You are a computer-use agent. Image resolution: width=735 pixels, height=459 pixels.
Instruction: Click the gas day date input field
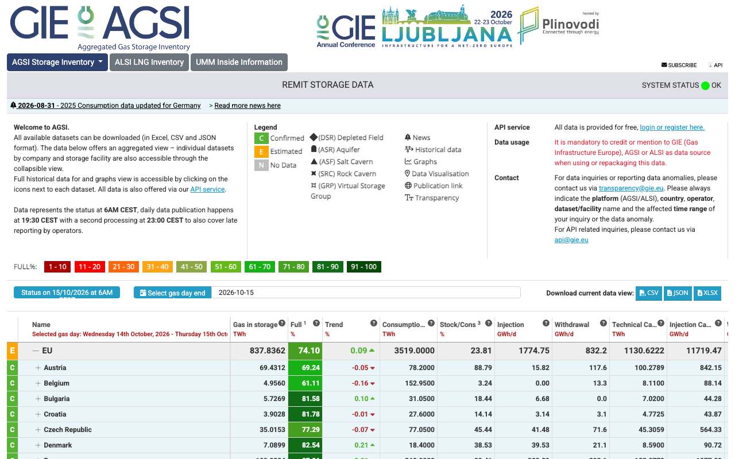[366, 293]
